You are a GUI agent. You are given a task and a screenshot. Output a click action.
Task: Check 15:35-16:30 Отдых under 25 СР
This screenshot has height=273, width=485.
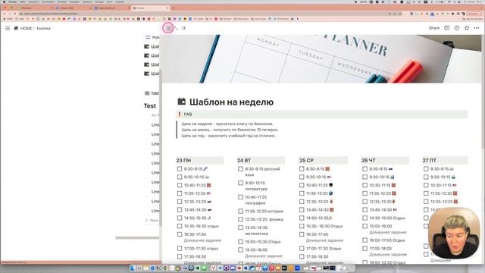tap(302, 226)
